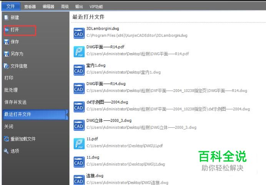Click the 打开 menu label

click(15, 30)
